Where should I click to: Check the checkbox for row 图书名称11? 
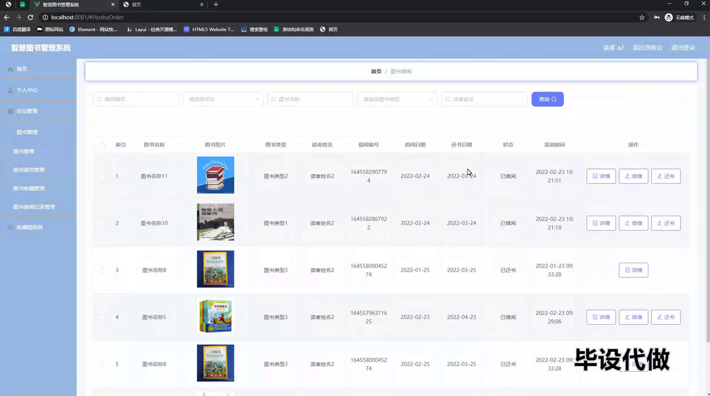tap(102, 176)
